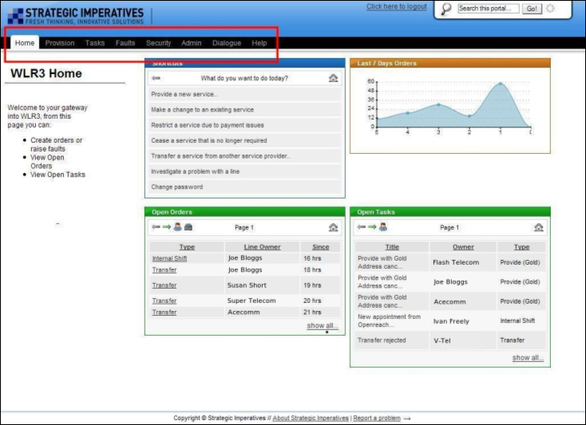Screen dimensions: 586x425
Task: Go to next page of Open Tasks
Action: tap(372, 227)
